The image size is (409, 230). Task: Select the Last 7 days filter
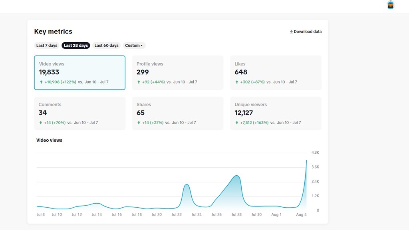pos(47,46)
